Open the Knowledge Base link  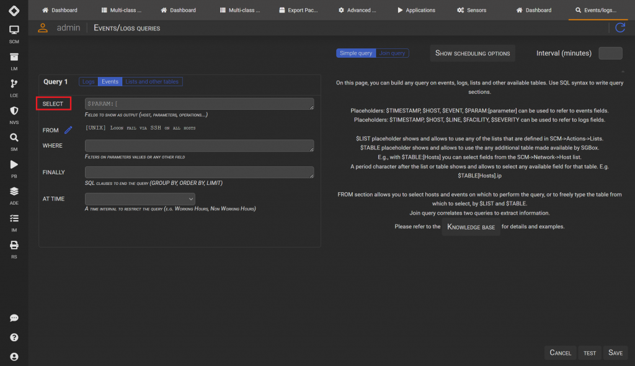pos(471,227)
